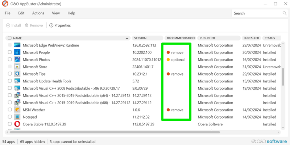This screenshot has height=145, width=290.
Task: Toggle the select-all checkbox in header
Action: click(10, 38)
